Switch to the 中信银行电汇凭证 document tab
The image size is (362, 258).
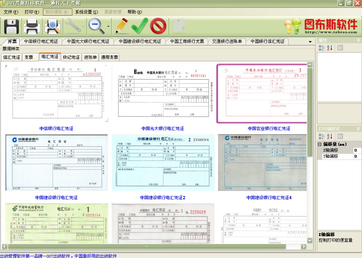41,41
